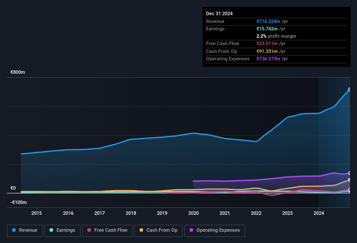Click the Free Cash Flow label in tooltip

[223, 43]
